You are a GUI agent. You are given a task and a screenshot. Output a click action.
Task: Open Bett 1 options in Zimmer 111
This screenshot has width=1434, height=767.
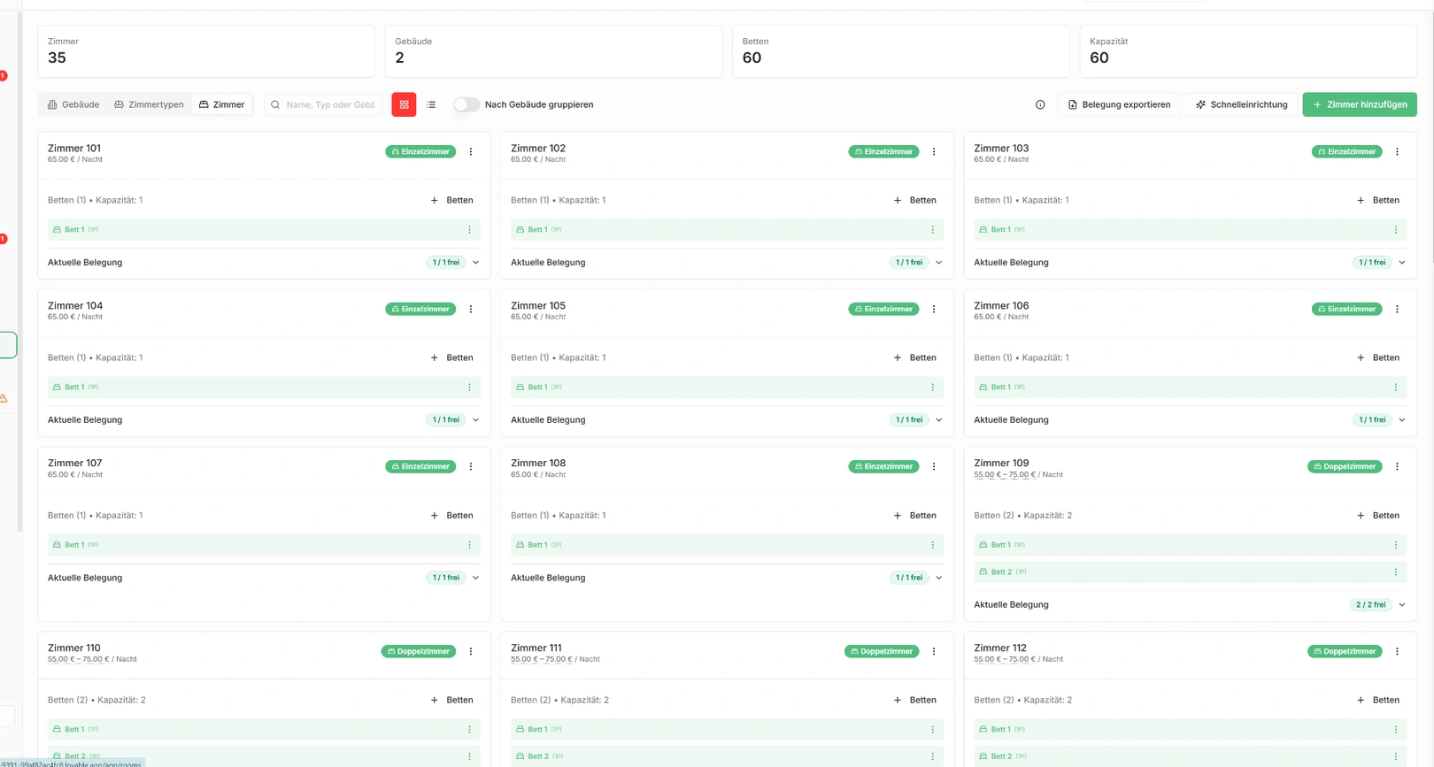point(932,730)
